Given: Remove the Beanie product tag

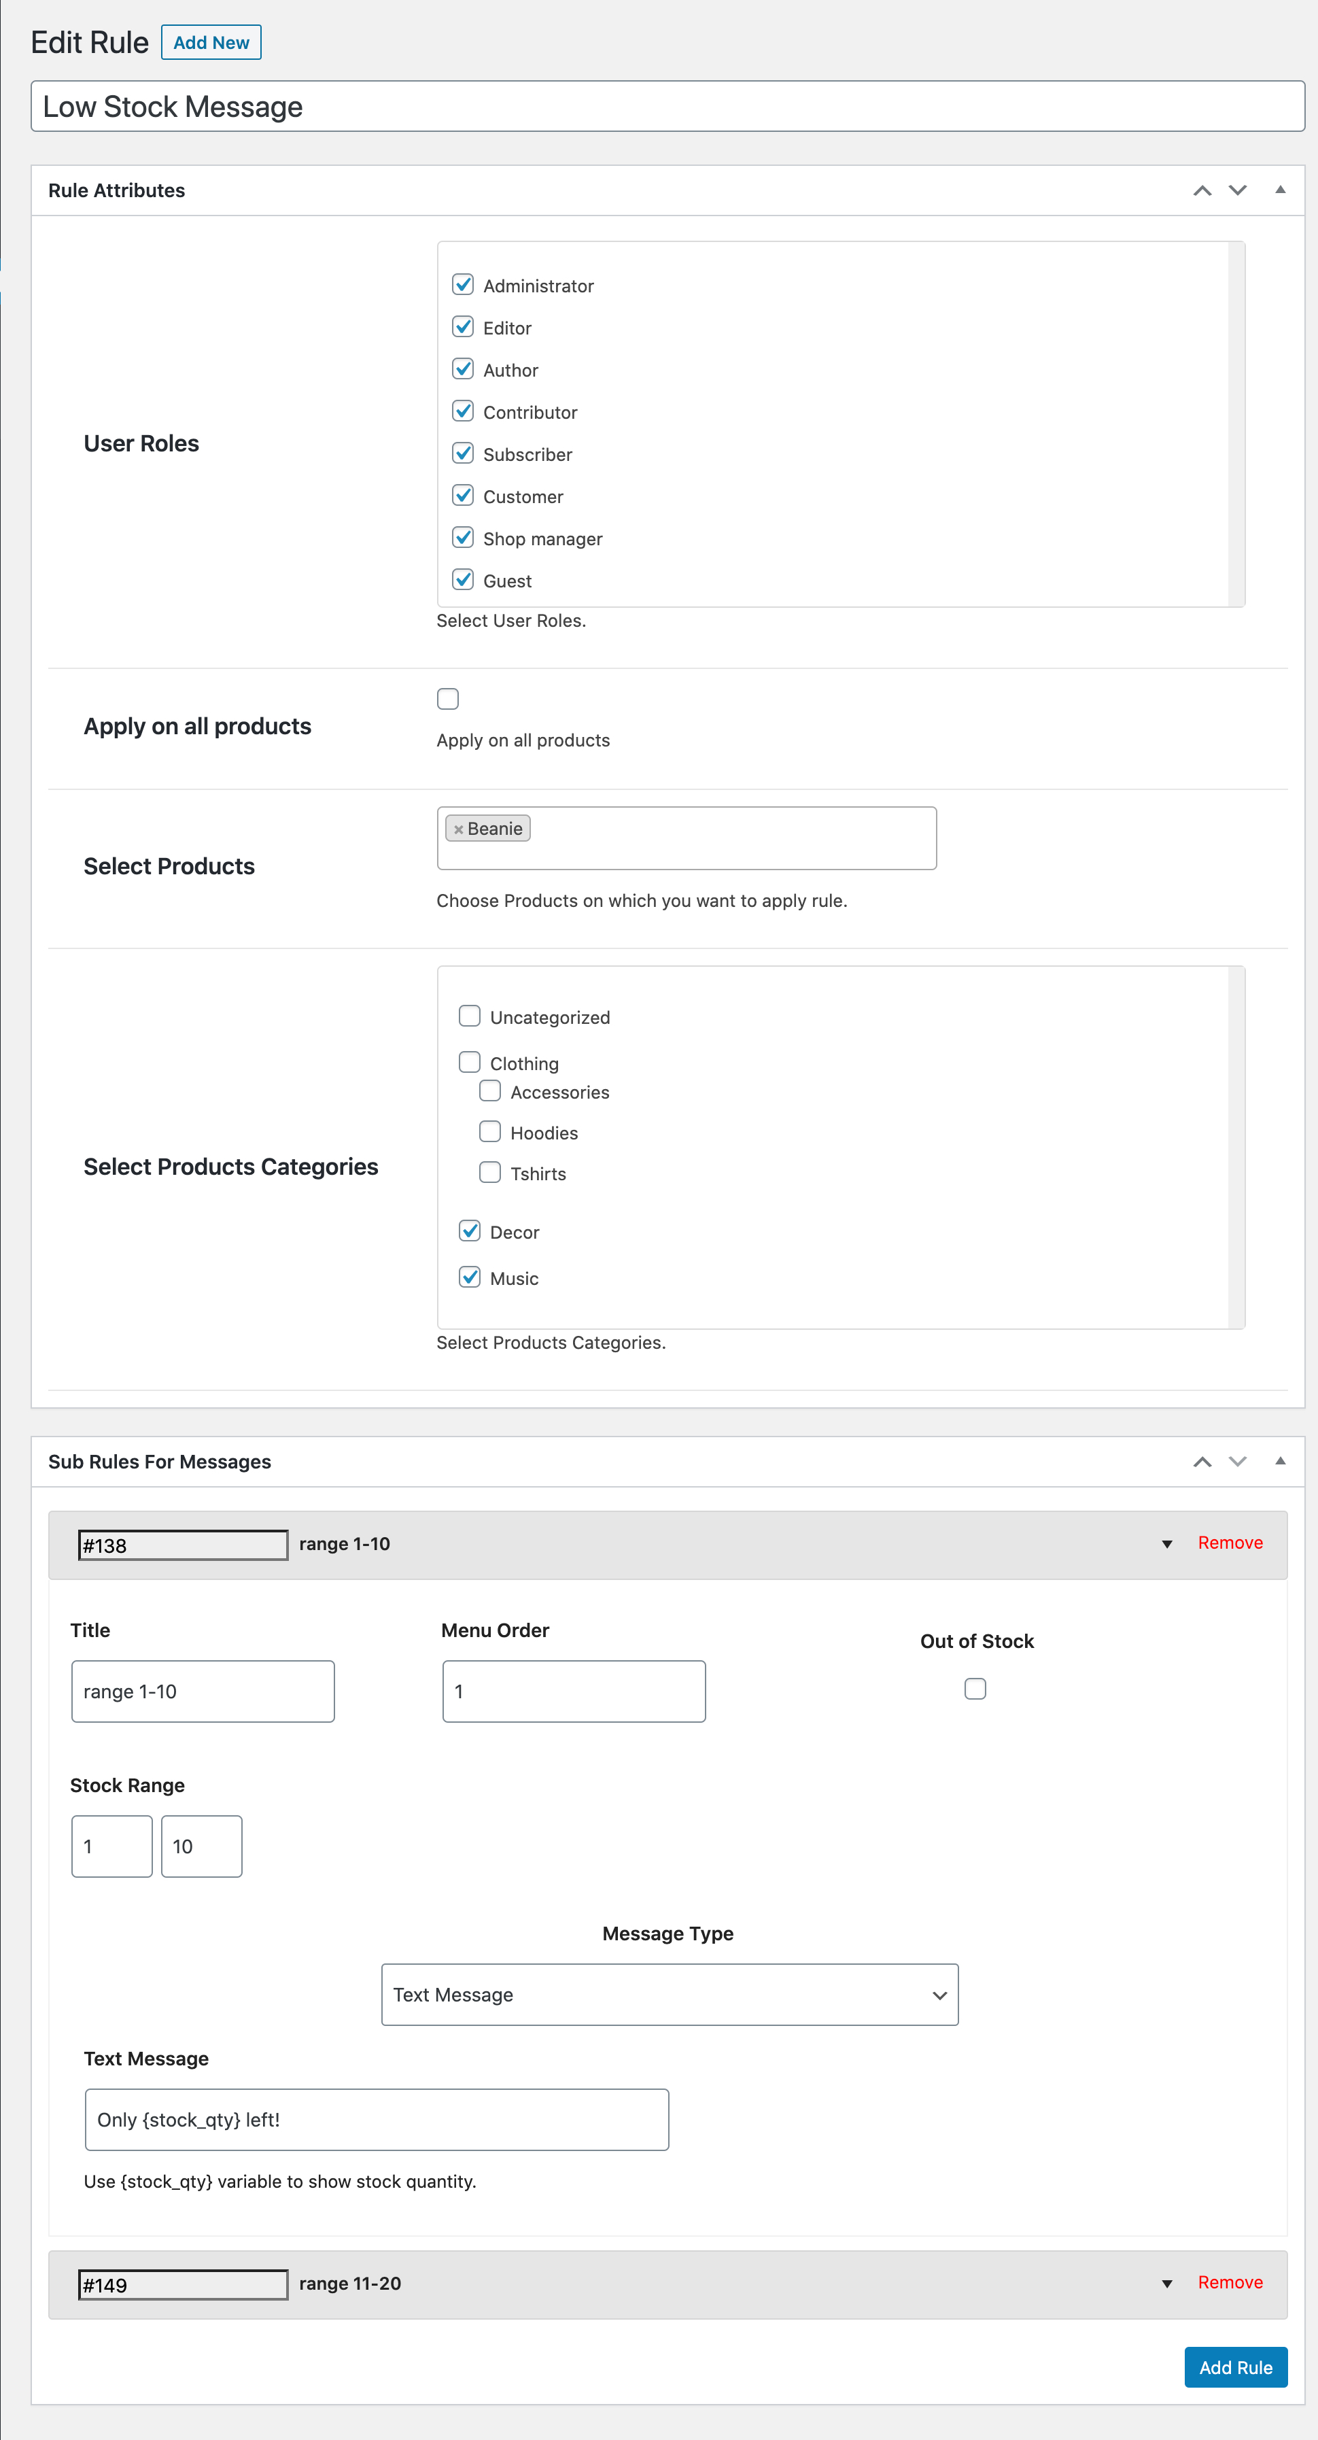Looking at the screenshot, I should click(x=458, y=829).
